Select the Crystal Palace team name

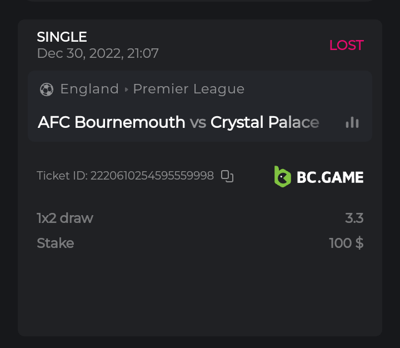pyautogui.click(x=265, y=122)
